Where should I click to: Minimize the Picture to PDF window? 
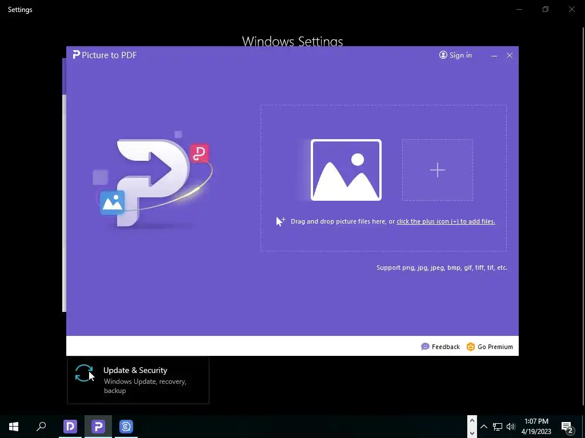pos(494,55)
